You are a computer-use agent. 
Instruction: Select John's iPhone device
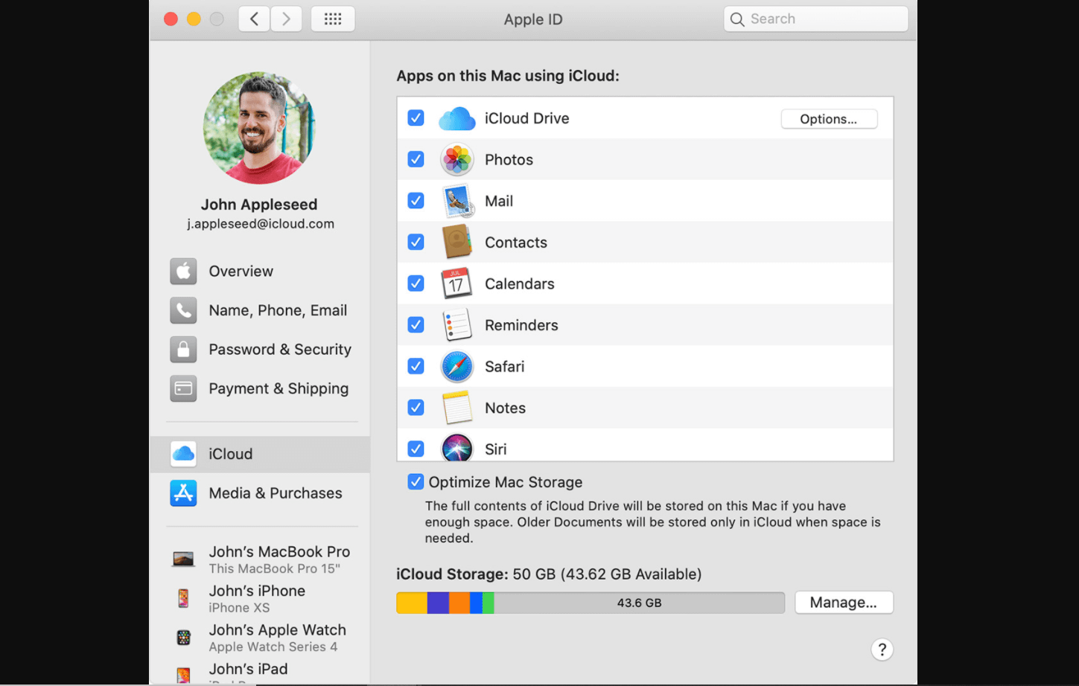pos(261,598)
